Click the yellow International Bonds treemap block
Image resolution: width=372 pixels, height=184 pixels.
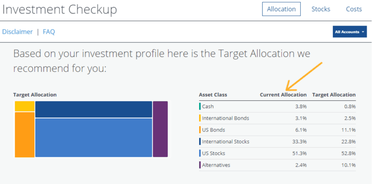[25, 106]
